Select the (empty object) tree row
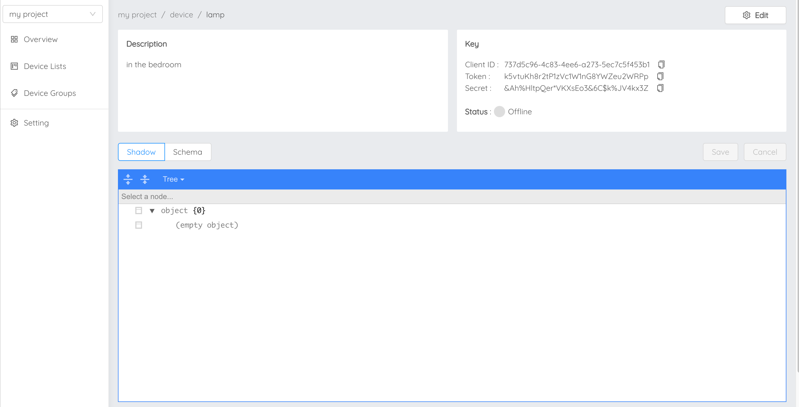Image resolution: width=799 pixels, height=407 pixels. [207, 225]
